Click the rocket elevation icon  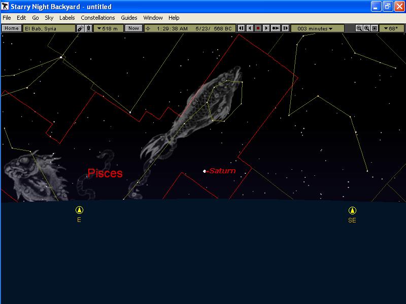88,28
